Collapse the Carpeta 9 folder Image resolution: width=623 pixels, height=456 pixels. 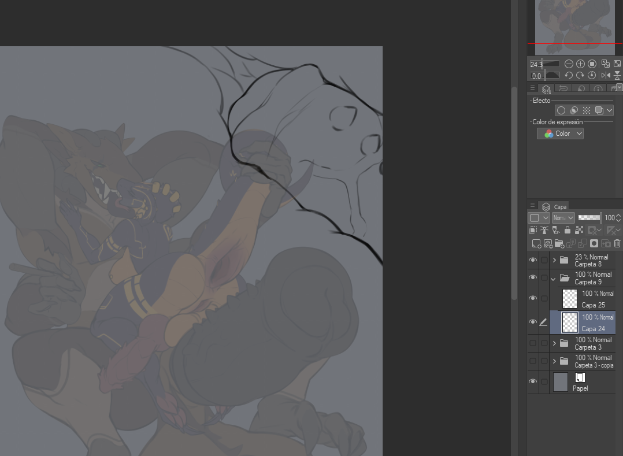click(554, 279)
